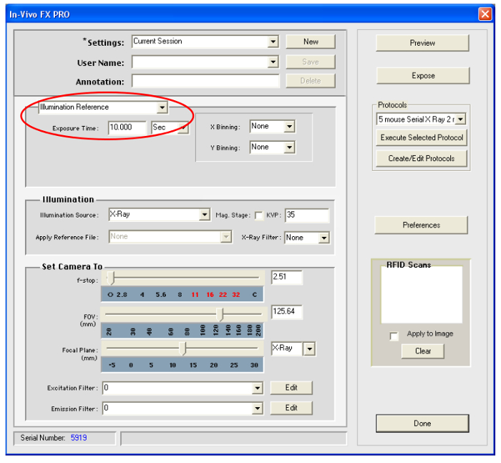Enable the Mag. Stage checkbox
501x463 pixels.
pyautogui.click(x=259, y=215)
